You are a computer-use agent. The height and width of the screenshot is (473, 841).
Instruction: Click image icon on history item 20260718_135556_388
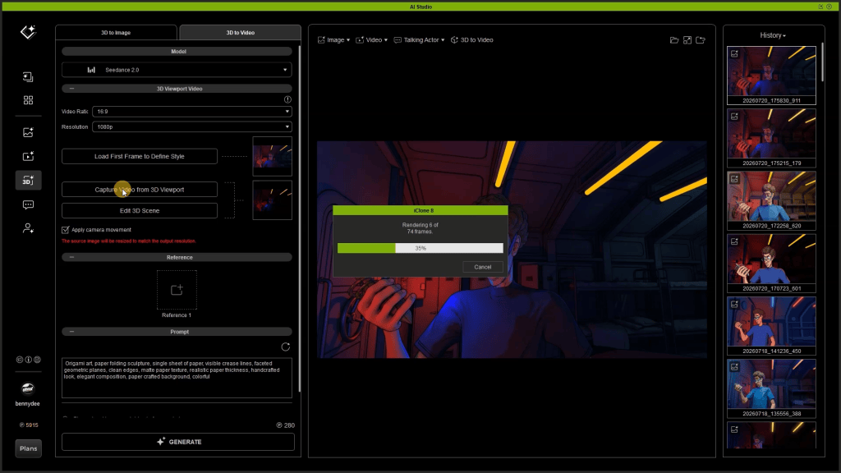click(x=734, y=367)
